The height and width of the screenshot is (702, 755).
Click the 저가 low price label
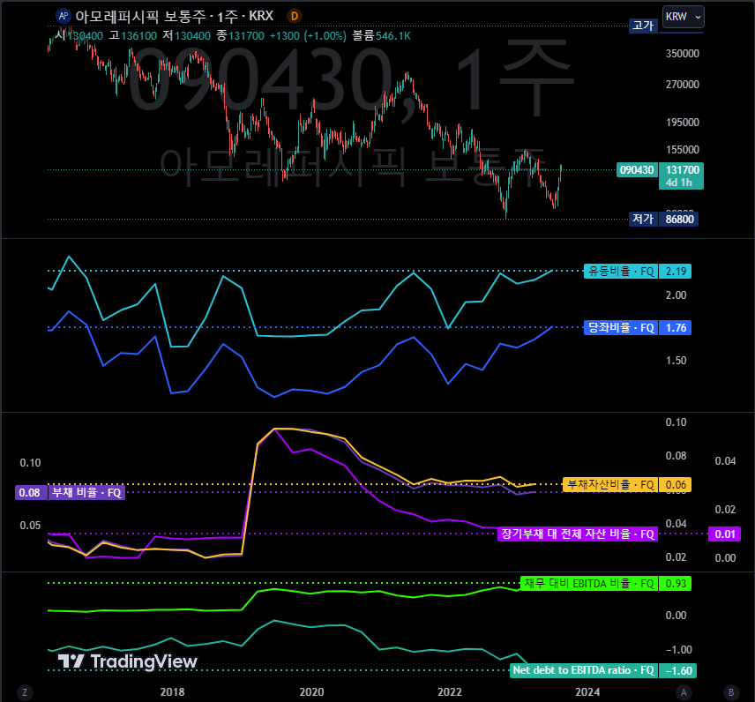643,219
